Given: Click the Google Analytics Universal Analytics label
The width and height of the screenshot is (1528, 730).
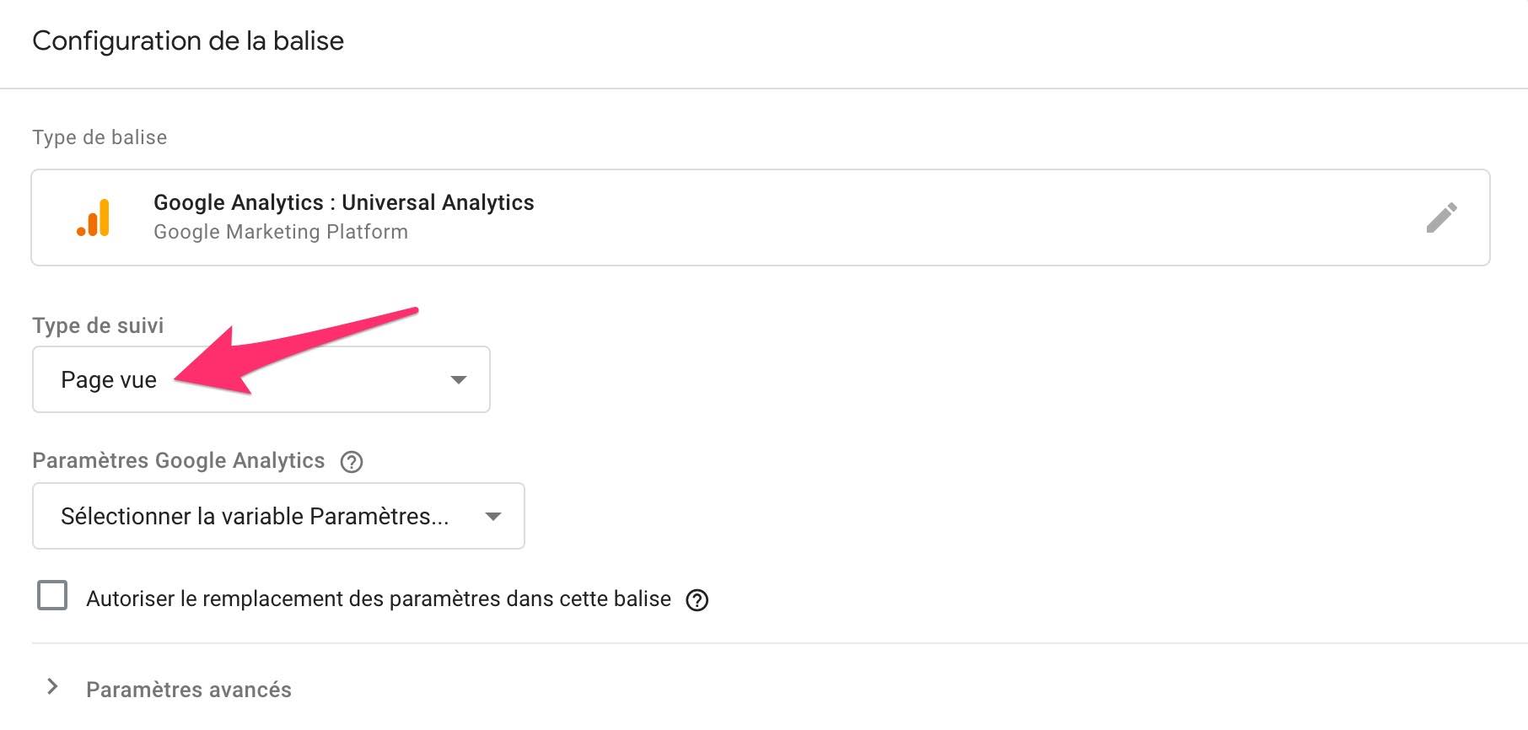Looking at the screenshot, I should pos(343,202).
